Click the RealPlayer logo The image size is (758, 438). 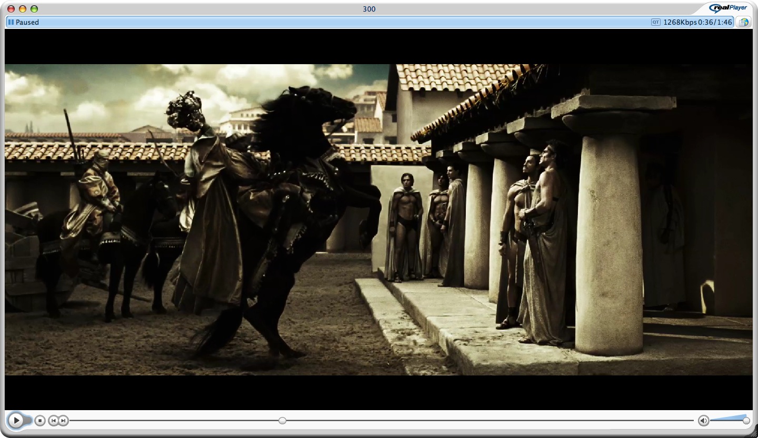728,8
